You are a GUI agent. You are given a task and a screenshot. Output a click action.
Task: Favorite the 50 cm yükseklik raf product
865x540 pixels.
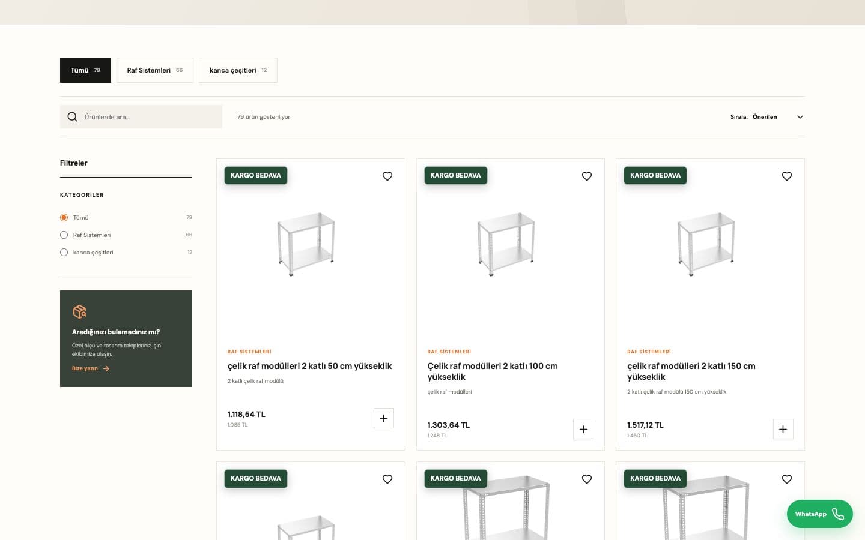pyautogui.click(x=387, y=176)
